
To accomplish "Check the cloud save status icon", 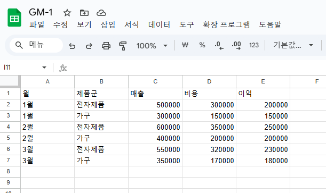I will [101, 13].
